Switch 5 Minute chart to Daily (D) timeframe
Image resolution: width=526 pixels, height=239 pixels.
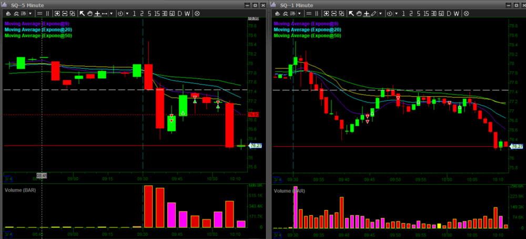[x=179, y=13]
